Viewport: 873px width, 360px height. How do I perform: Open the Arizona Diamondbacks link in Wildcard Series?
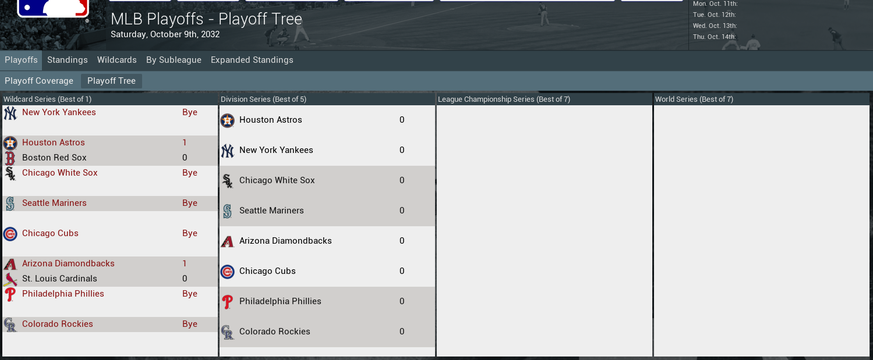[x=68, y=263]
